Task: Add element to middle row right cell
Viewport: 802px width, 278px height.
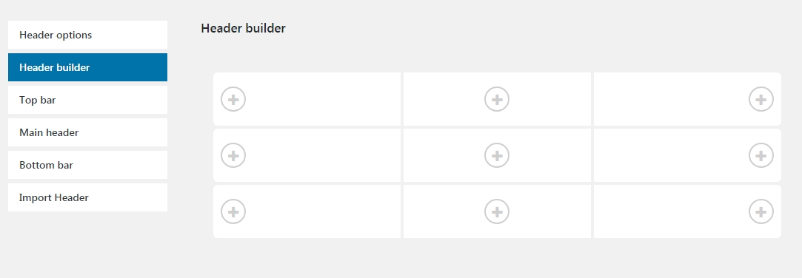Action: click(761, 155)
